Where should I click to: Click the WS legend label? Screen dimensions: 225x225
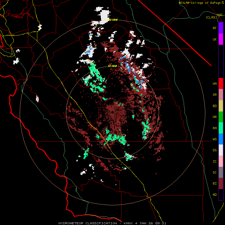(214, 139)
